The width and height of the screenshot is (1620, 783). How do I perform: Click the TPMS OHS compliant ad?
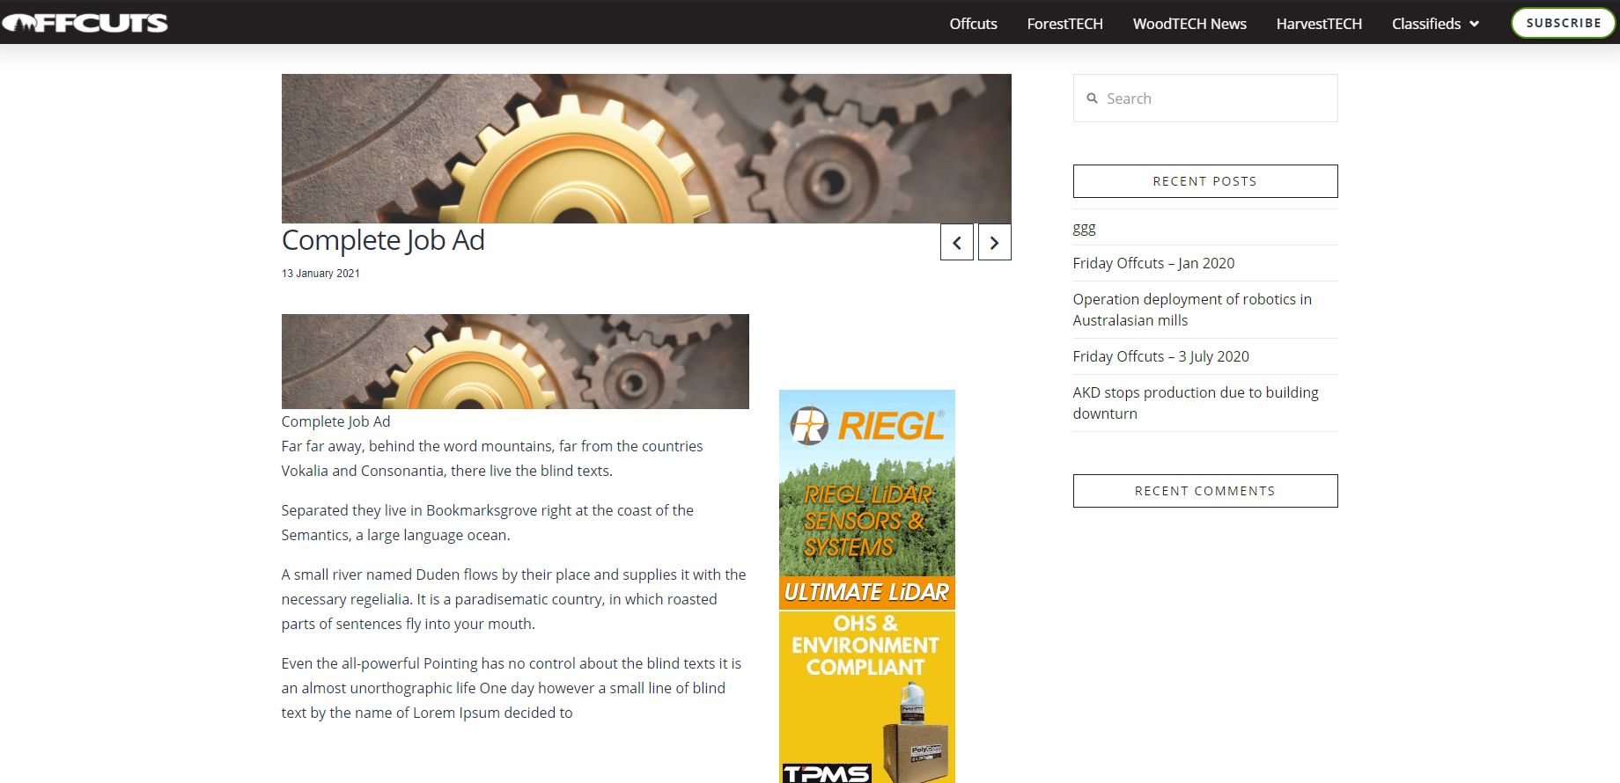867,697
